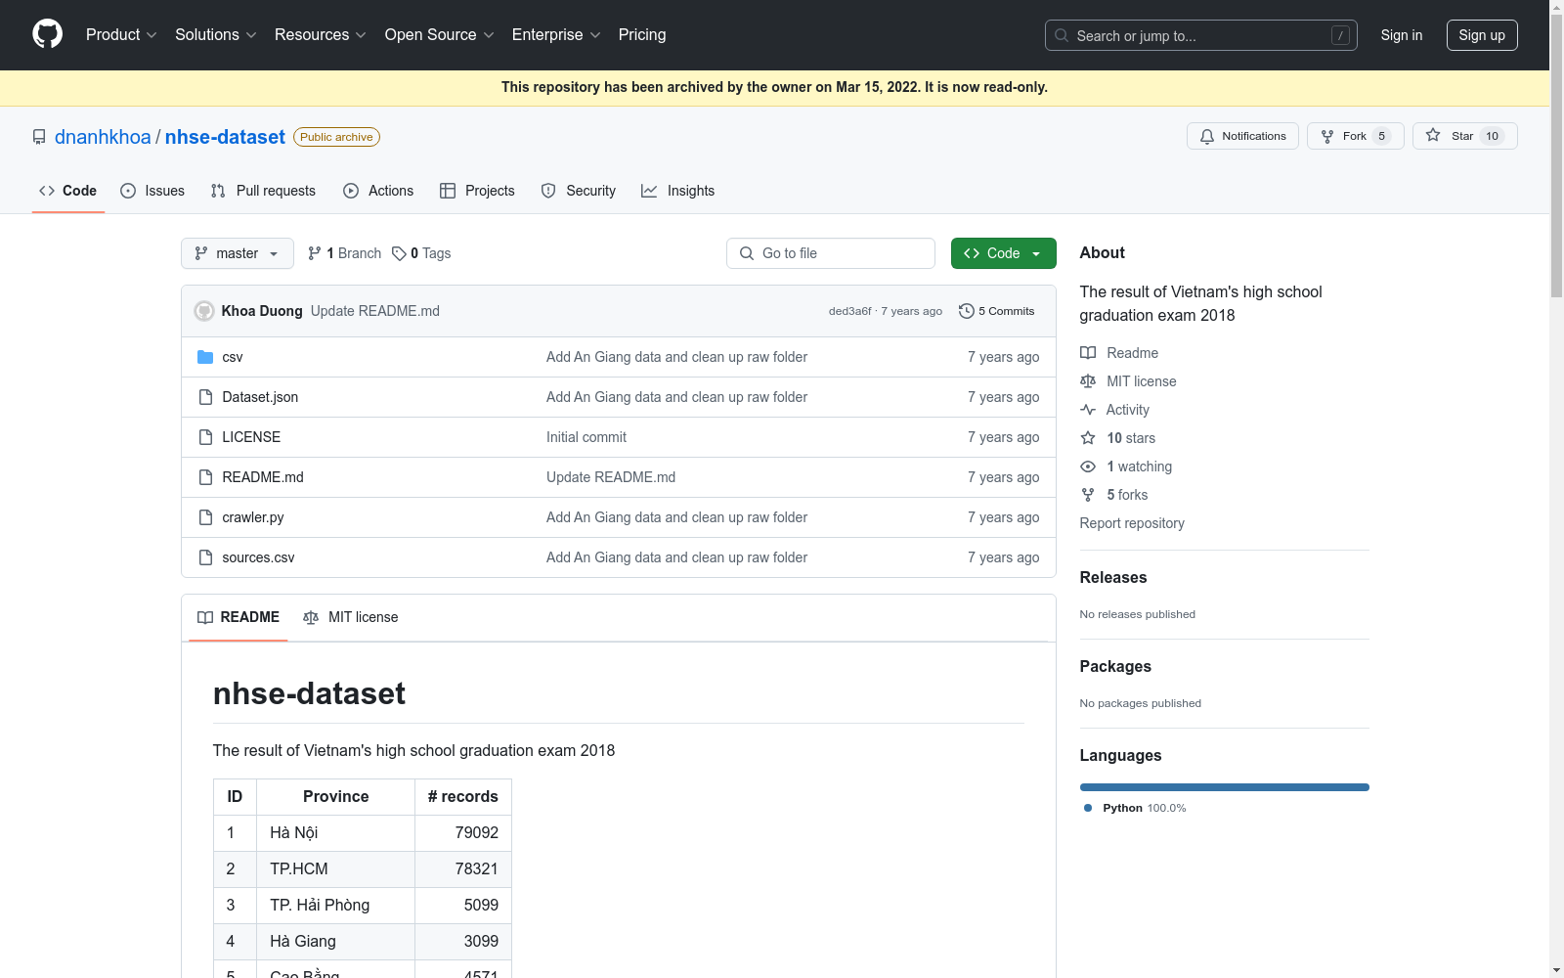The image size is (1564, 978).
Task: Click the Search or jump to field
Action: 1201,35
